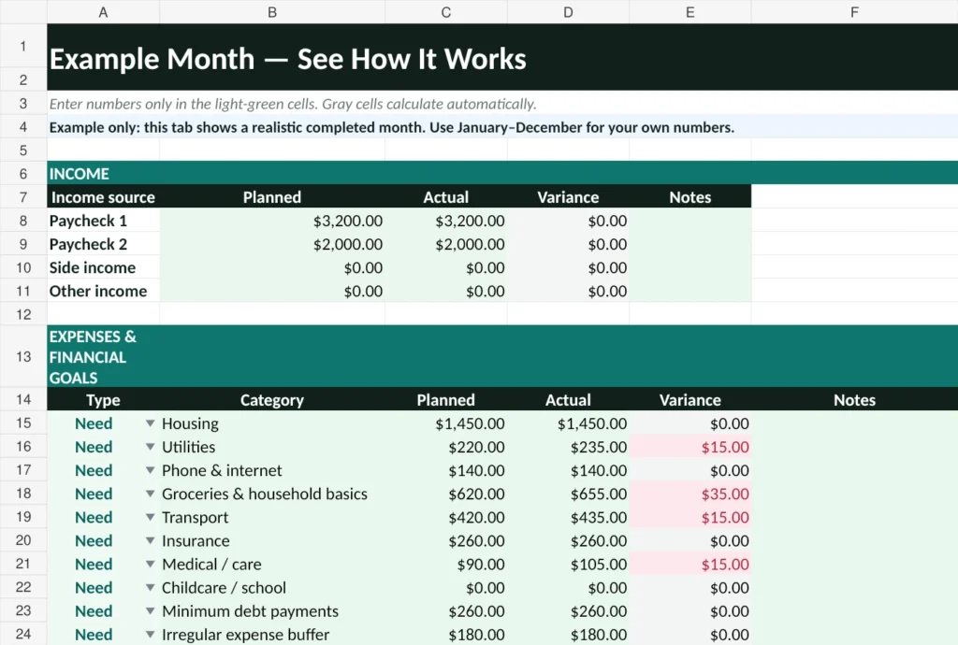Click the EXPENSES & FINANCIAL GOALS header
This screenshot has height=645, width=958.
tap(502, 356)
